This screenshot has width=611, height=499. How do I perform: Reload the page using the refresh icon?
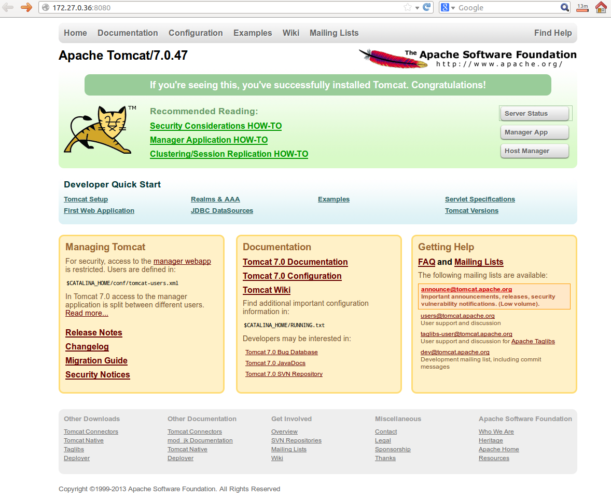click(427, 7)
